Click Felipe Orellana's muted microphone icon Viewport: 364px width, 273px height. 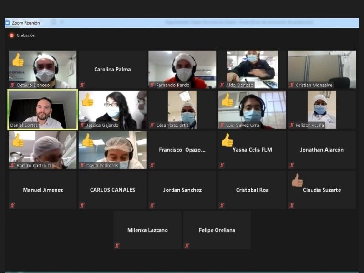coord(187,246)
